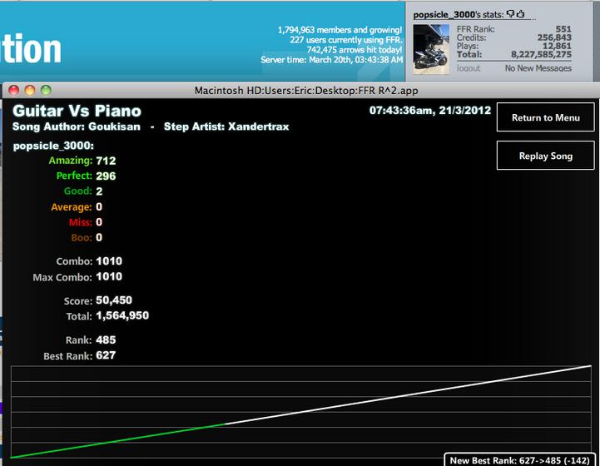Close the FFR R^2.app window

(x=14, y=91)
